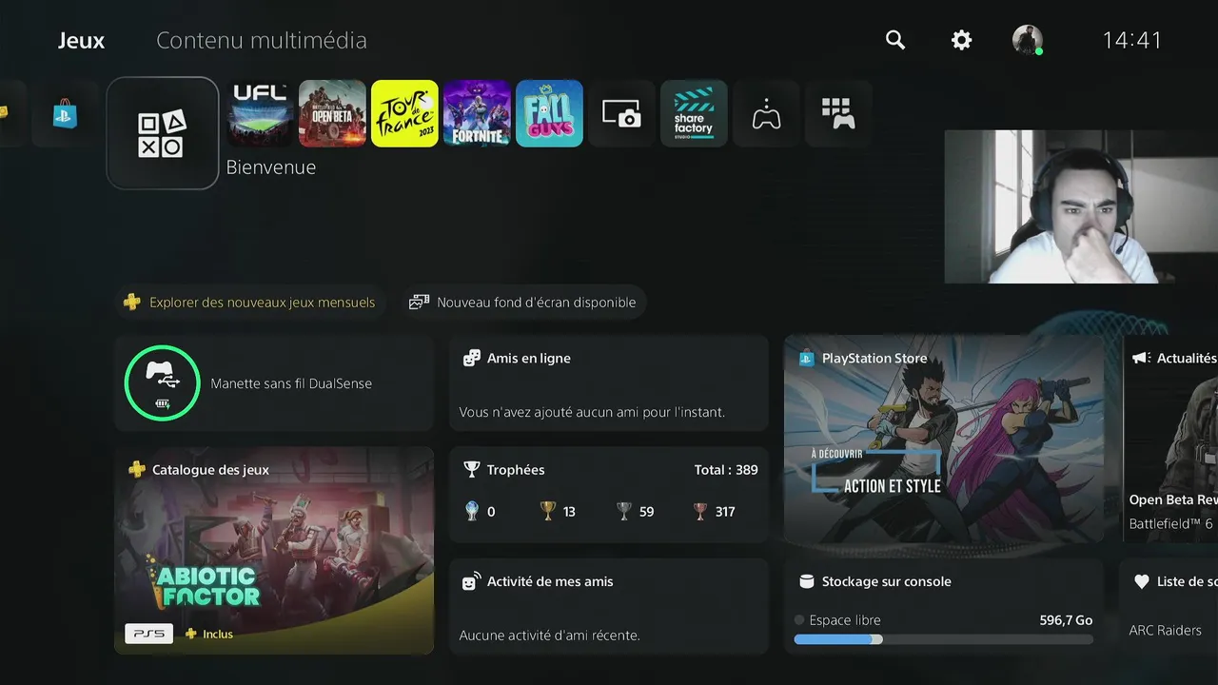
Task: Open Share Factory Studio tile
Action: click(x=694, y=113)
